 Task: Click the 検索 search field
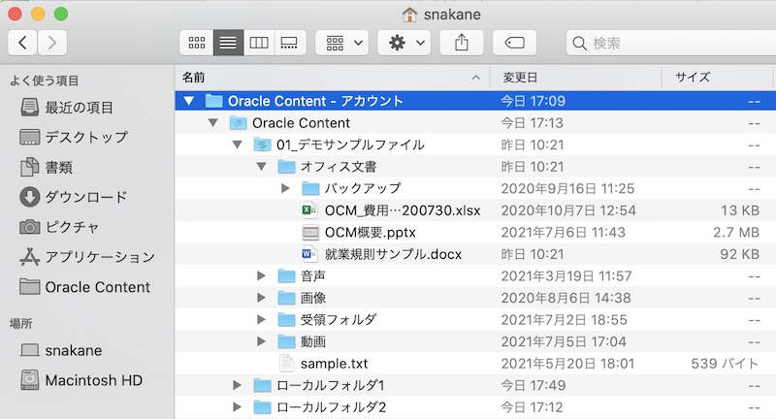(x=669, y=43)
